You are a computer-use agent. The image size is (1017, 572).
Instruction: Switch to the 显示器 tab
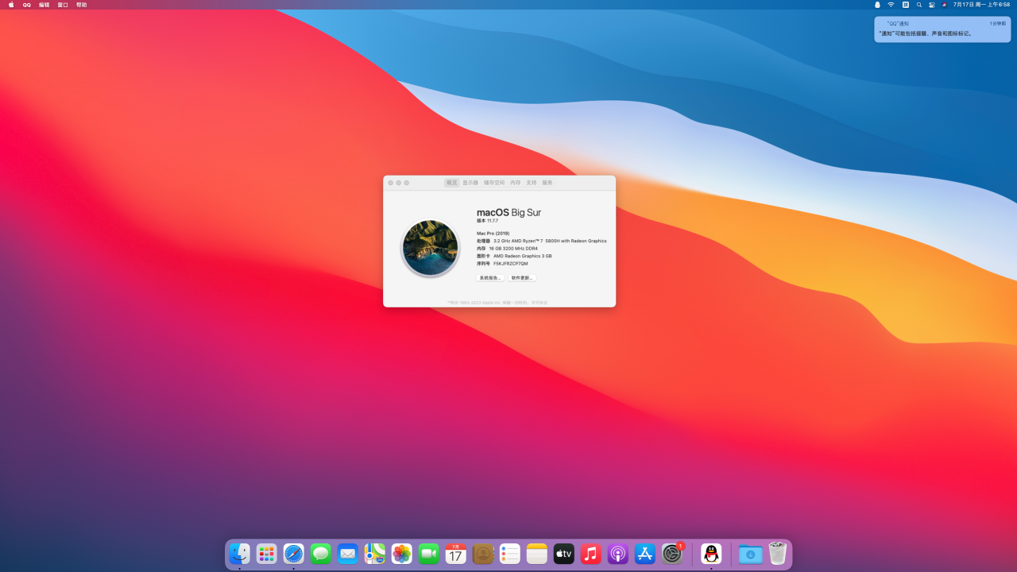(x=470, y=183)
